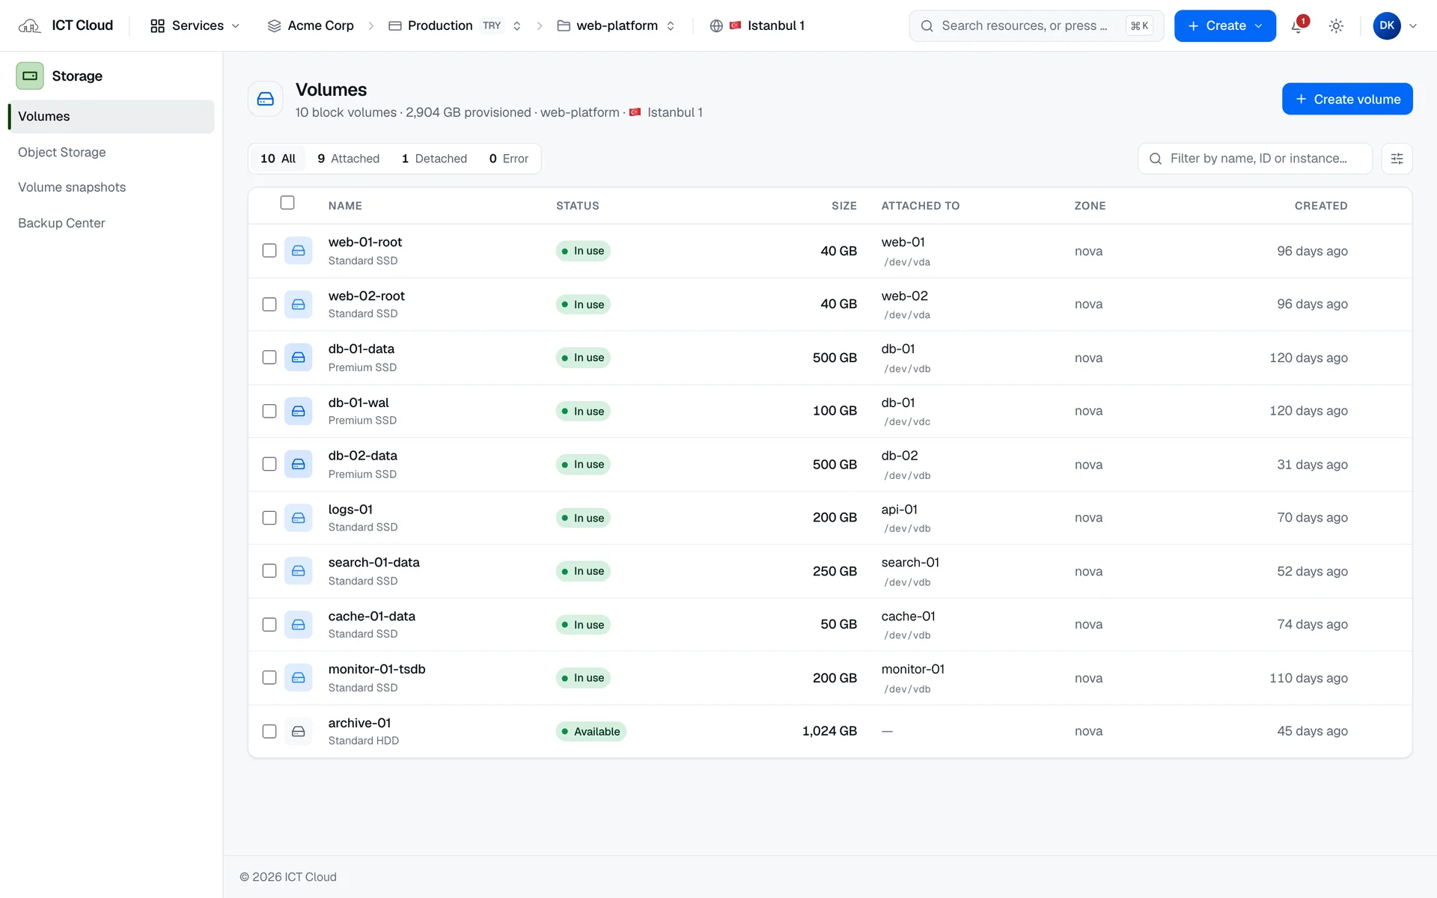
Task: Select the web-01-root row checkbox
Action: tap(269, 251)
